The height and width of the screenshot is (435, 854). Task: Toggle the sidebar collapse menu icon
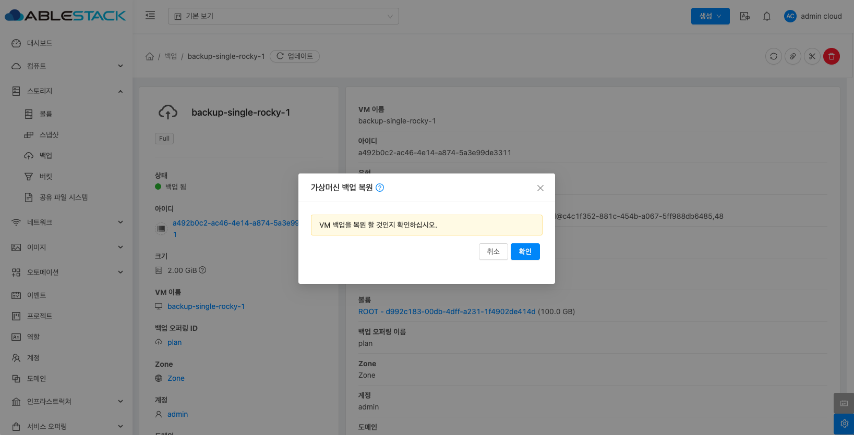tap(150, 16)
